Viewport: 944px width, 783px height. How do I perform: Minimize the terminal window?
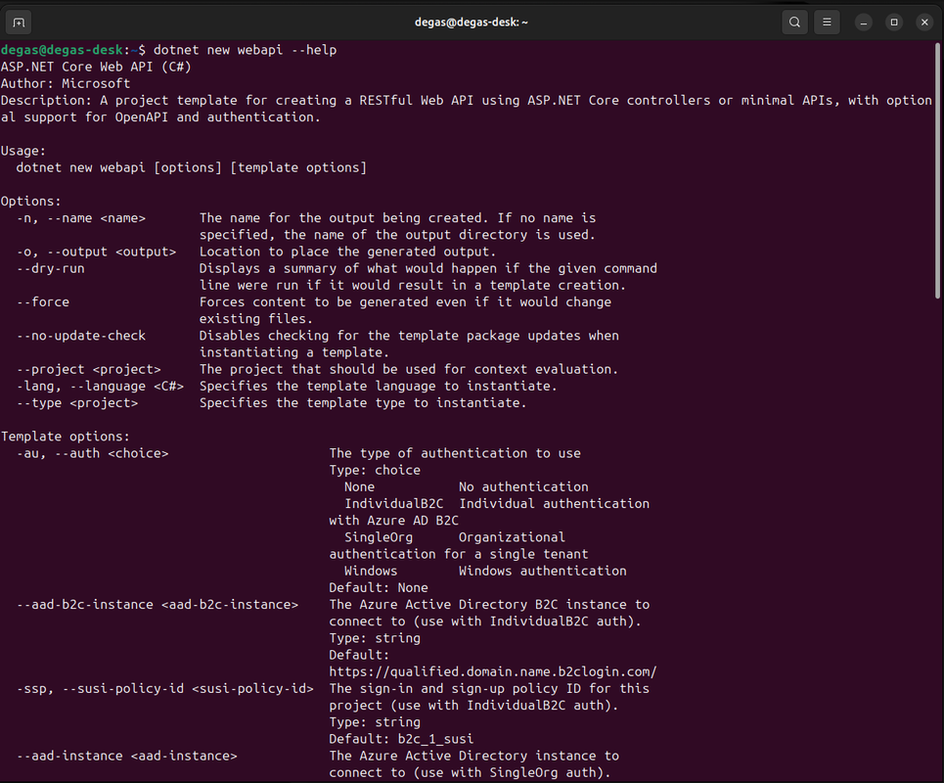(x=864, y=23)
